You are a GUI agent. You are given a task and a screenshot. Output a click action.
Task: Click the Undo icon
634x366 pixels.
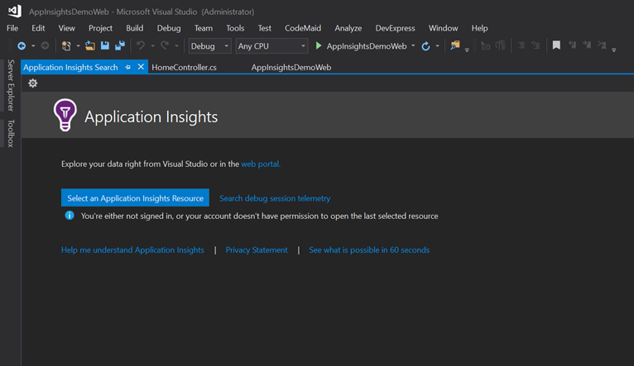tap(141, 45)
